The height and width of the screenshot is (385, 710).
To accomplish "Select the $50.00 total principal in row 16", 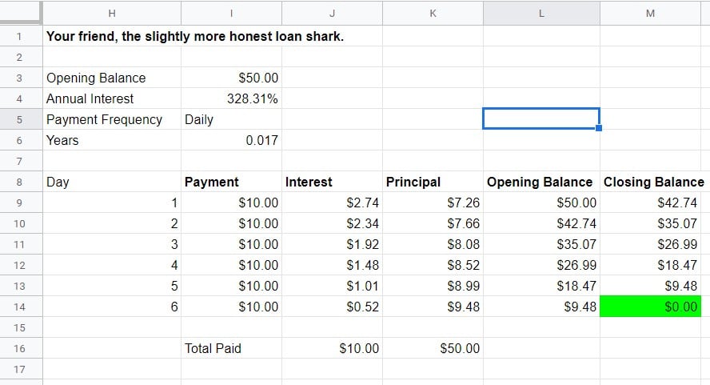I will point(433,349).
